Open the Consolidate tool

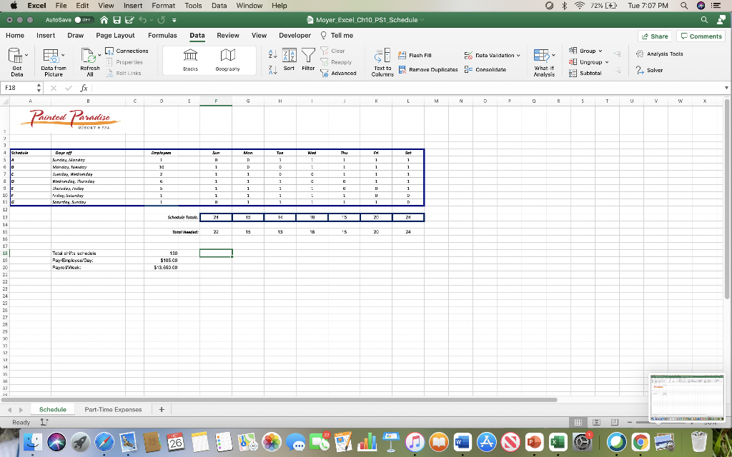point(485,69)
